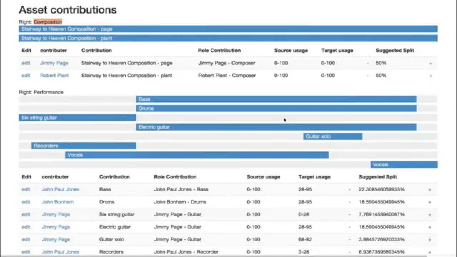Open John Paul Jones link in Bass row

[61, 189]
